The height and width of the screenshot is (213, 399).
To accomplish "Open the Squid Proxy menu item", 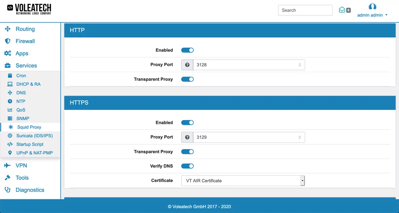I will click(x=29, y=127).
